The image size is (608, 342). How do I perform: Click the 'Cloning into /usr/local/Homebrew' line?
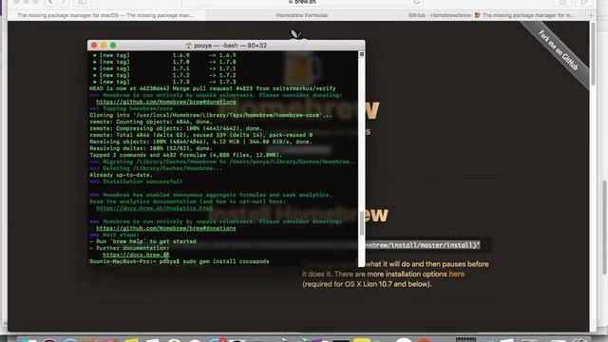pyautogui.click(x=211, y=115)
